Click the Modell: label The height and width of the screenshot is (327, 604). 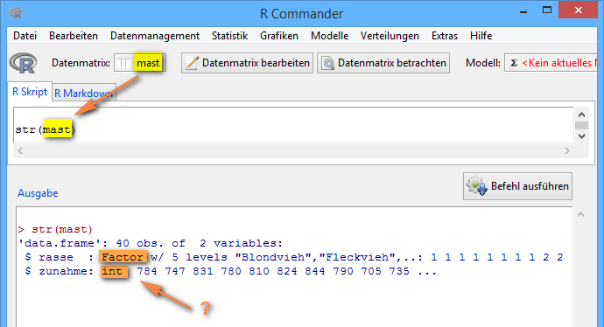pyautogui.click(x=483, y=63)
